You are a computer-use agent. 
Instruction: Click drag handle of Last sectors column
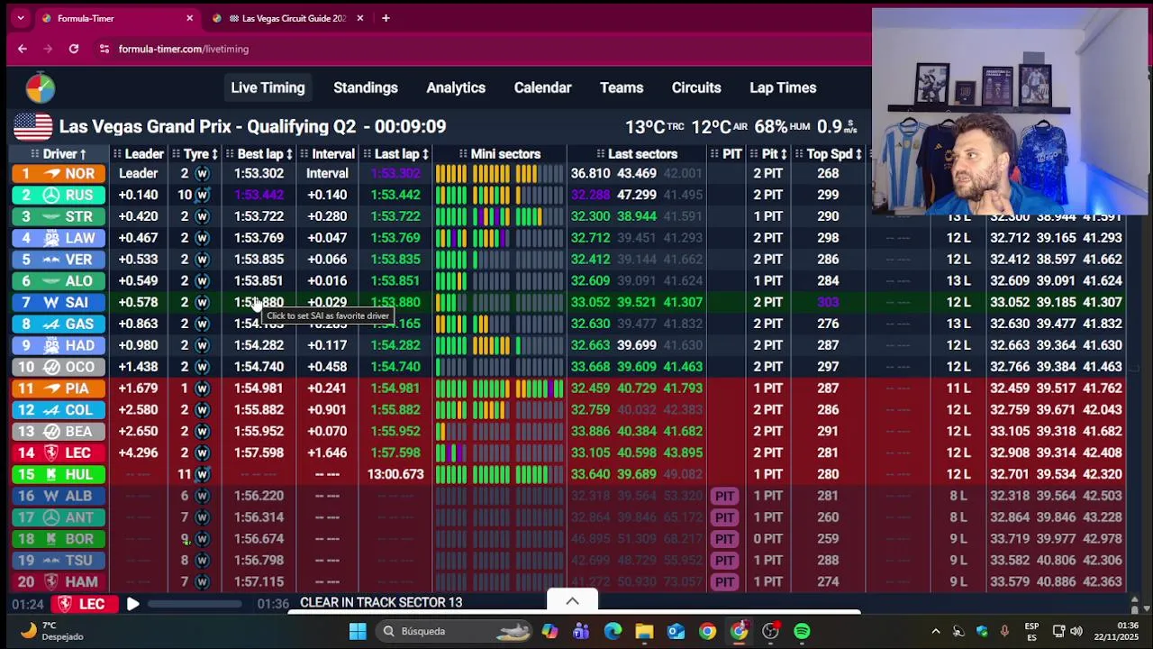(600, 154)
